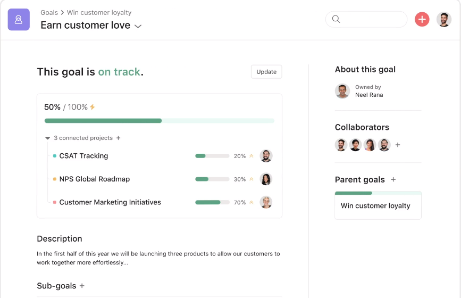
Task: Click the main 50% goal progress bar
Action: pyautogui.click(x=159, y=121)
